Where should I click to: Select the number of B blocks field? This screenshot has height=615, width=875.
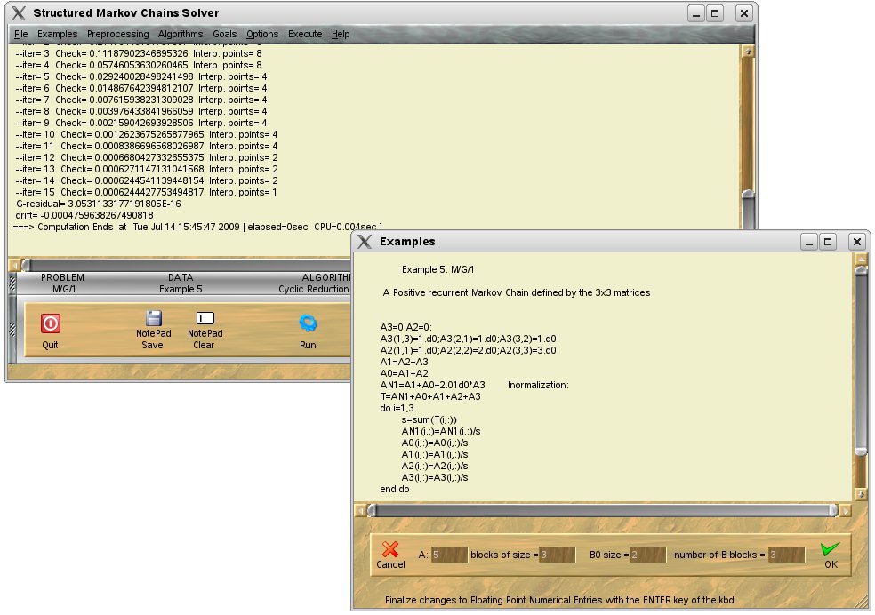(786, 555)
